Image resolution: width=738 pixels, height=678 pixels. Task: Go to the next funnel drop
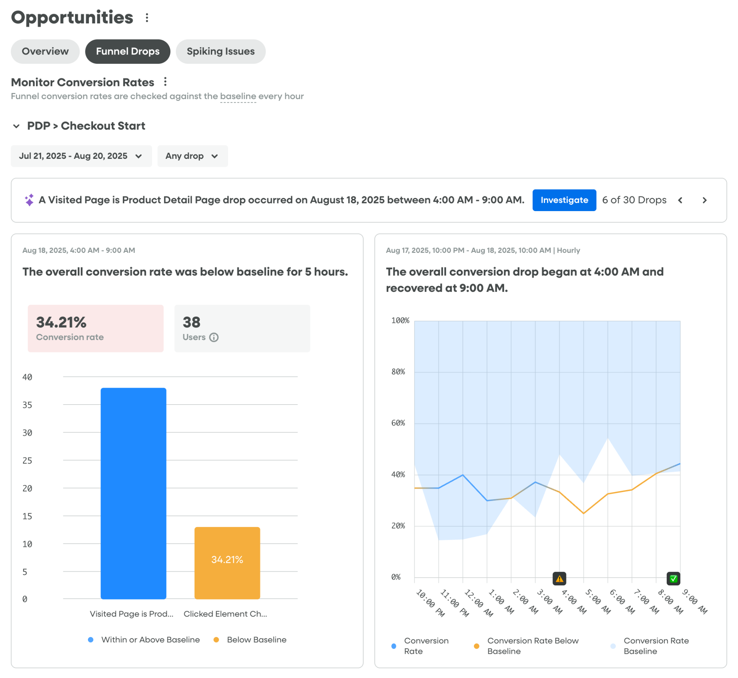[704, 200]
